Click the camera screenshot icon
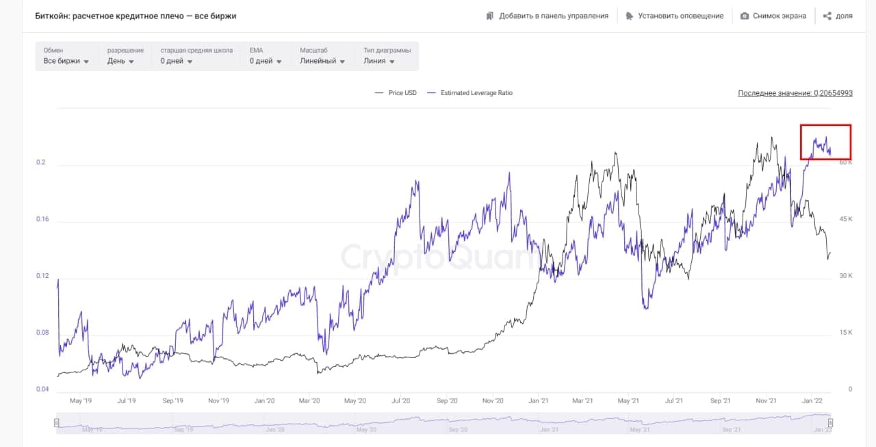The image size is (876, 447). point(745,16)
